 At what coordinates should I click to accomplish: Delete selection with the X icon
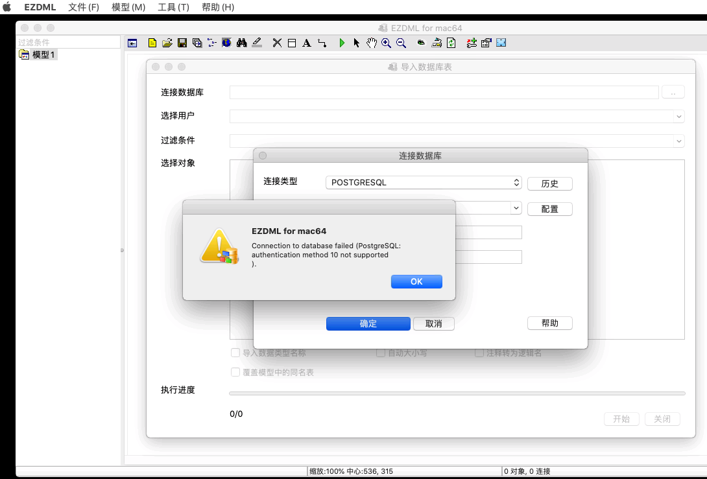point(277,43)
